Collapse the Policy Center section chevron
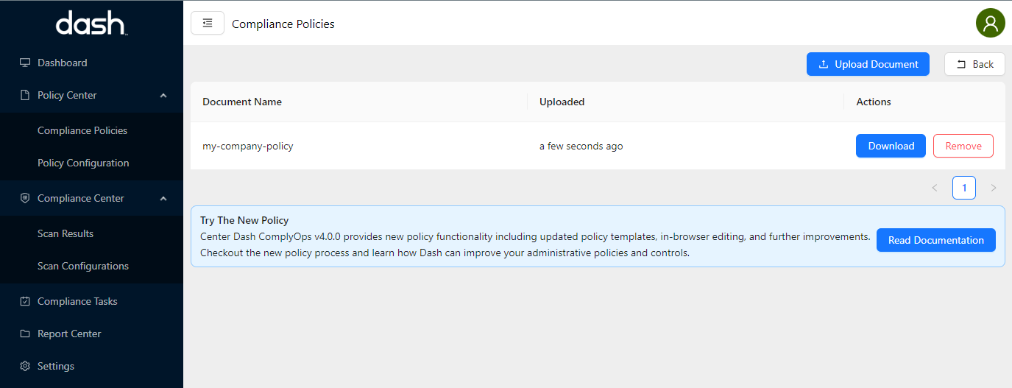Viewport: 1012px width, 388px height. click(163, 95)
